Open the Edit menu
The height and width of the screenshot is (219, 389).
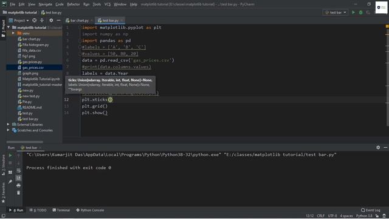point(22,4)
